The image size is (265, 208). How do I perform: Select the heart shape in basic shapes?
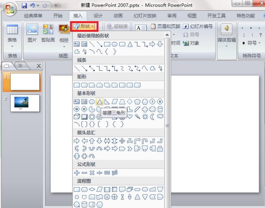(x=129, y=117)
